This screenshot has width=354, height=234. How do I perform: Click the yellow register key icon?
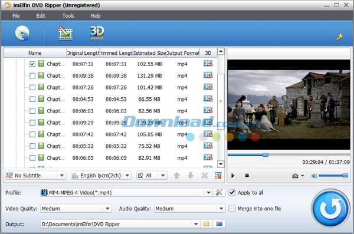pos(340,37)
